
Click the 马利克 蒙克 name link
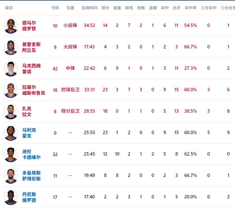[x=29, y=133]
